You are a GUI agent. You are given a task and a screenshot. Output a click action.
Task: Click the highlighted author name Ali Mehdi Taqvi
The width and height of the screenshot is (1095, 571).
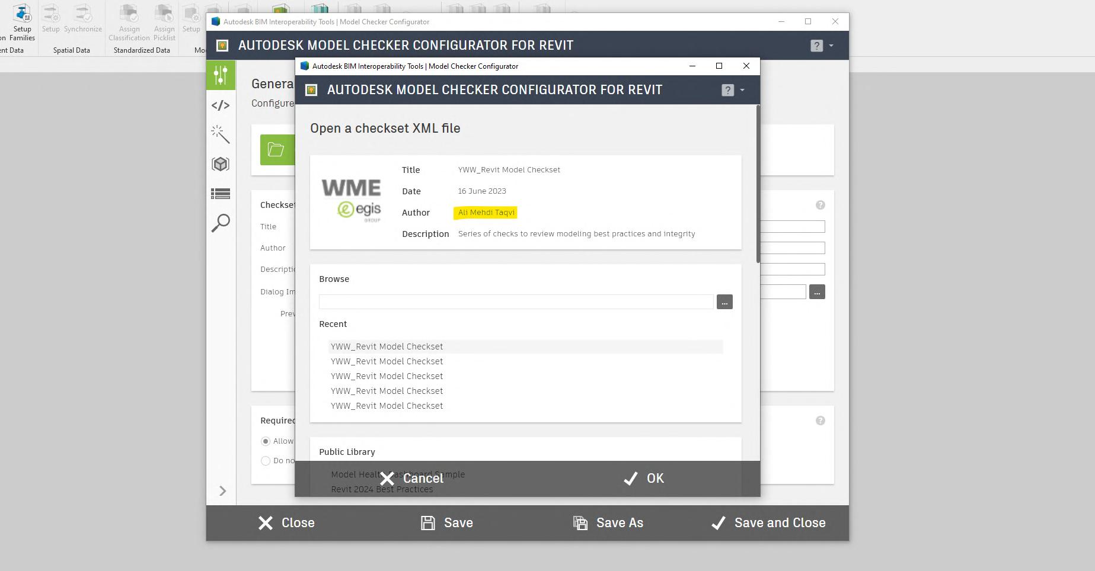point(486,213)
